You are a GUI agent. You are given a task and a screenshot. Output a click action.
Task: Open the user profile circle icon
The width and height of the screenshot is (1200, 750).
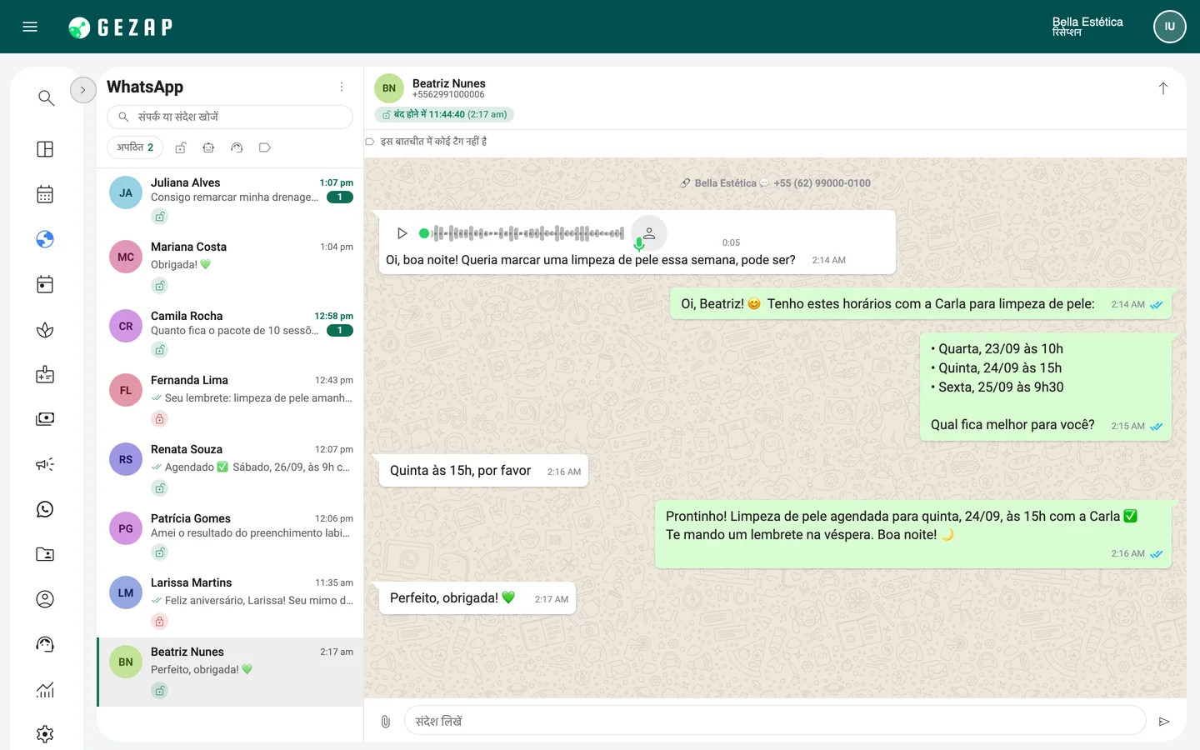point(45,599)
